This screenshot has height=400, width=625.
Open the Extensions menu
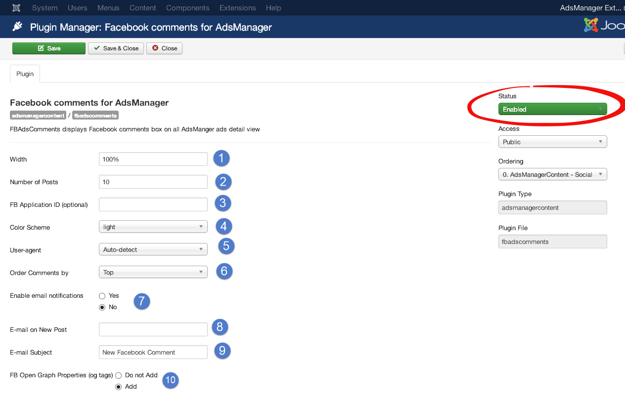[238, 8]
